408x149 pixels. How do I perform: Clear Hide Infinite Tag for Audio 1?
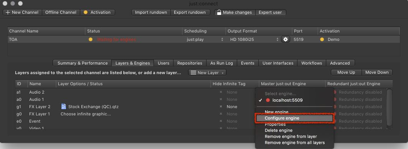tap(221, 99)
